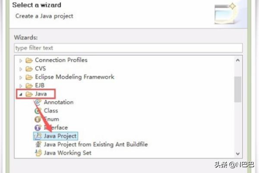The width and height of the screenshot is (259, 173).
Task: Click the green Class icon
Action: point(38,111)
